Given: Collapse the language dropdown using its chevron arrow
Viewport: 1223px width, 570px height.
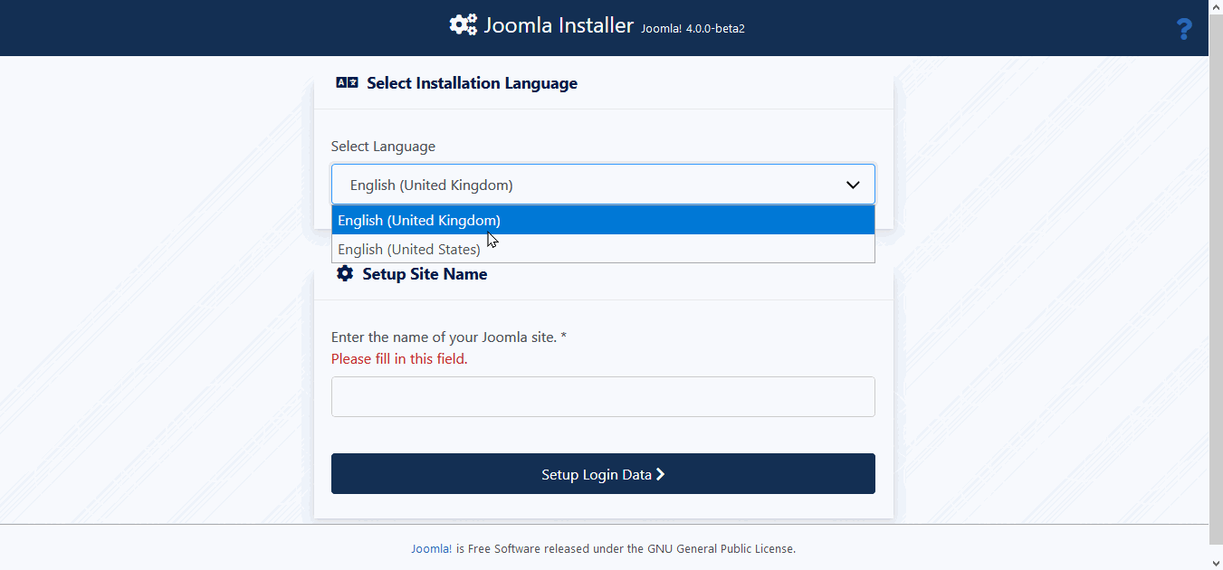Looking at the screenshot, I should click(x=852, y=185).
